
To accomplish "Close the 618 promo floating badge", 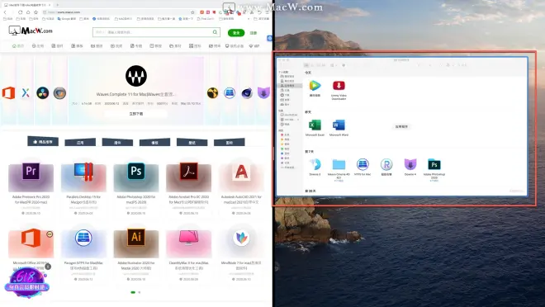I will [x=48, y=267].
